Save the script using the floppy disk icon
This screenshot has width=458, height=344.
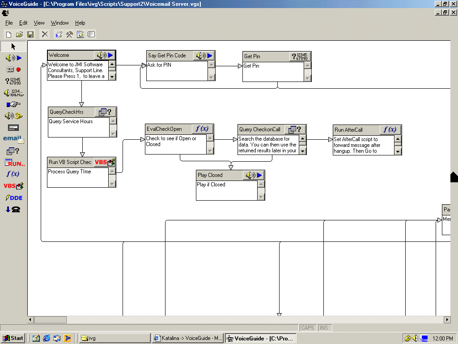(x=30, y=34)
